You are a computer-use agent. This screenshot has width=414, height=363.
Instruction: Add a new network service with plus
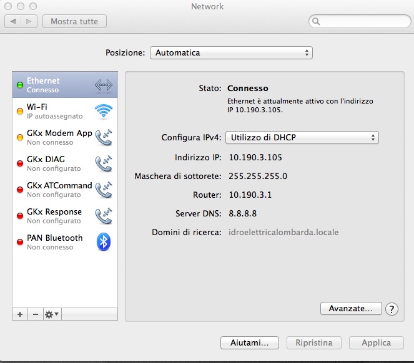click(x=20, y=314)
